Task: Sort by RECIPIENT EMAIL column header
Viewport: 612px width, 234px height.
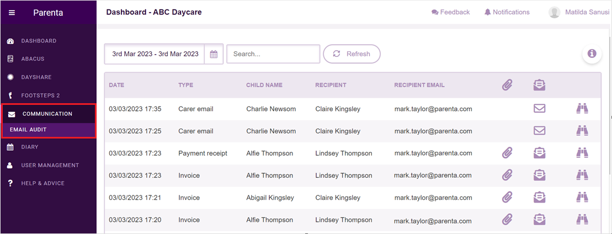Action: (419, 85)
